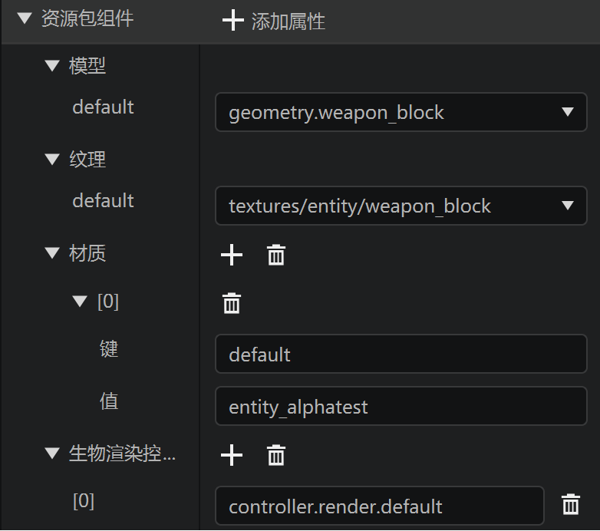Viewport: 600px width, 531px height.
Task: Click the 键 field containing default
Action: coord(401,354)
